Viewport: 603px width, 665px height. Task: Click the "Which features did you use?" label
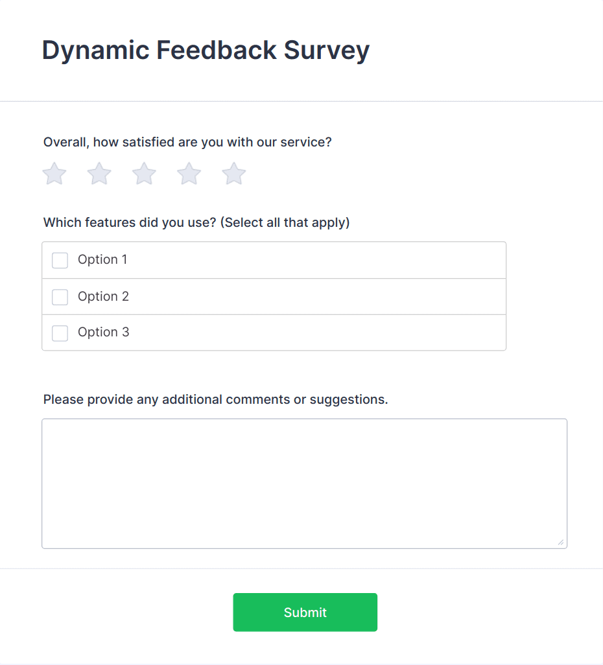(196, 223)
